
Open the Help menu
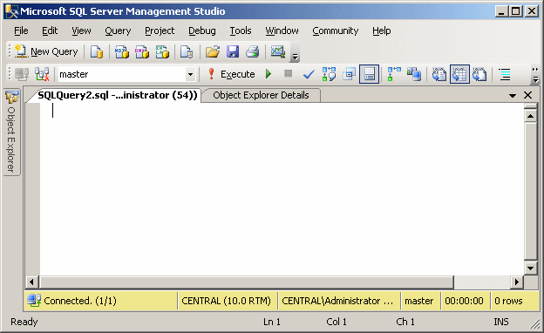pyautogui.click(x=382, y=31)
